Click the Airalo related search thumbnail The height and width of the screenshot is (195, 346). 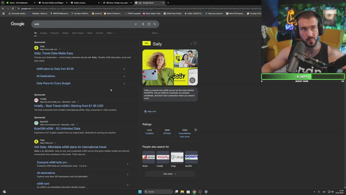pos(149,157)
